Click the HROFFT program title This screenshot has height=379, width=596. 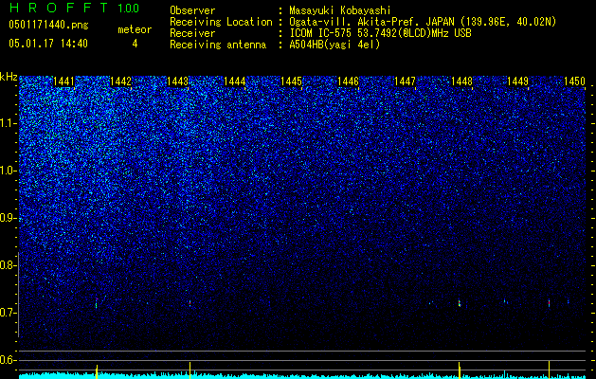point(59,8)
